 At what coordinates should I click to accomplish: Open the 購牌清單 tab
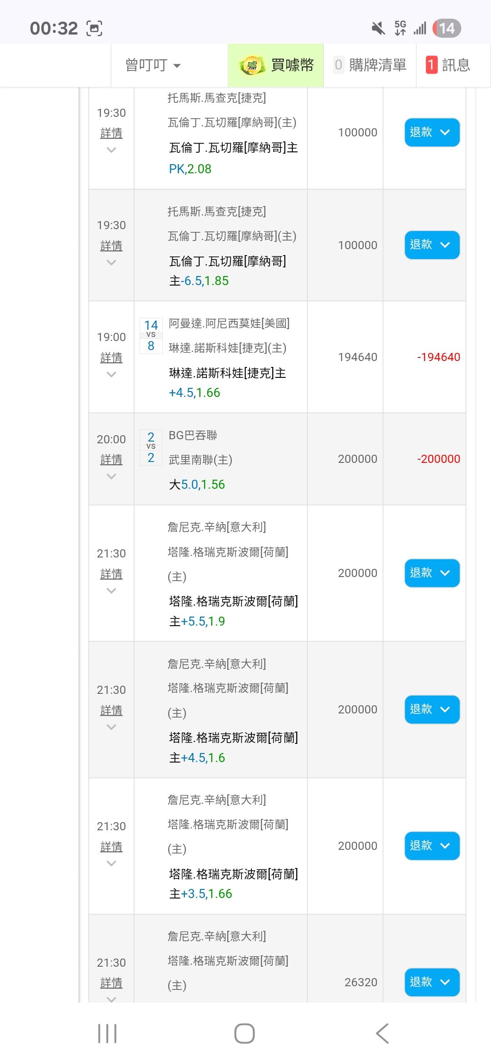coord(370,65)
